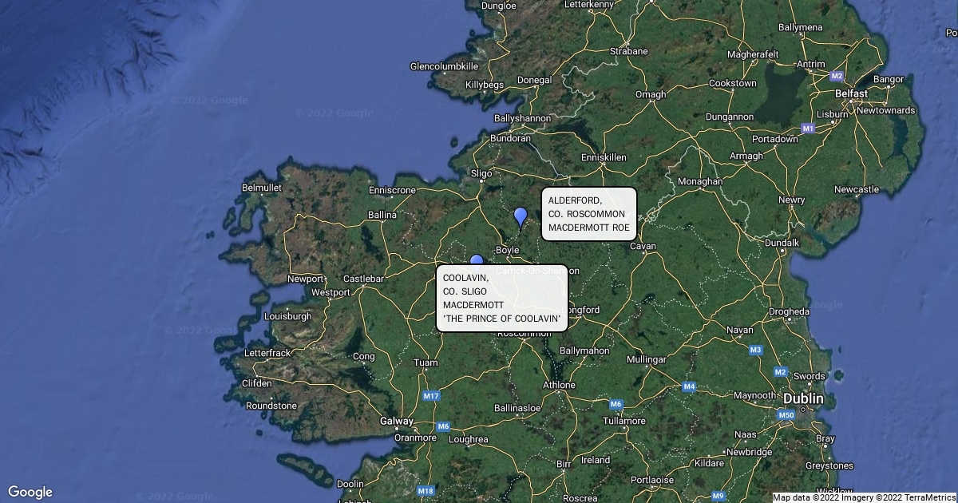
Task: Click the M18 road shield at bottom
Action: tap(426, 490)
